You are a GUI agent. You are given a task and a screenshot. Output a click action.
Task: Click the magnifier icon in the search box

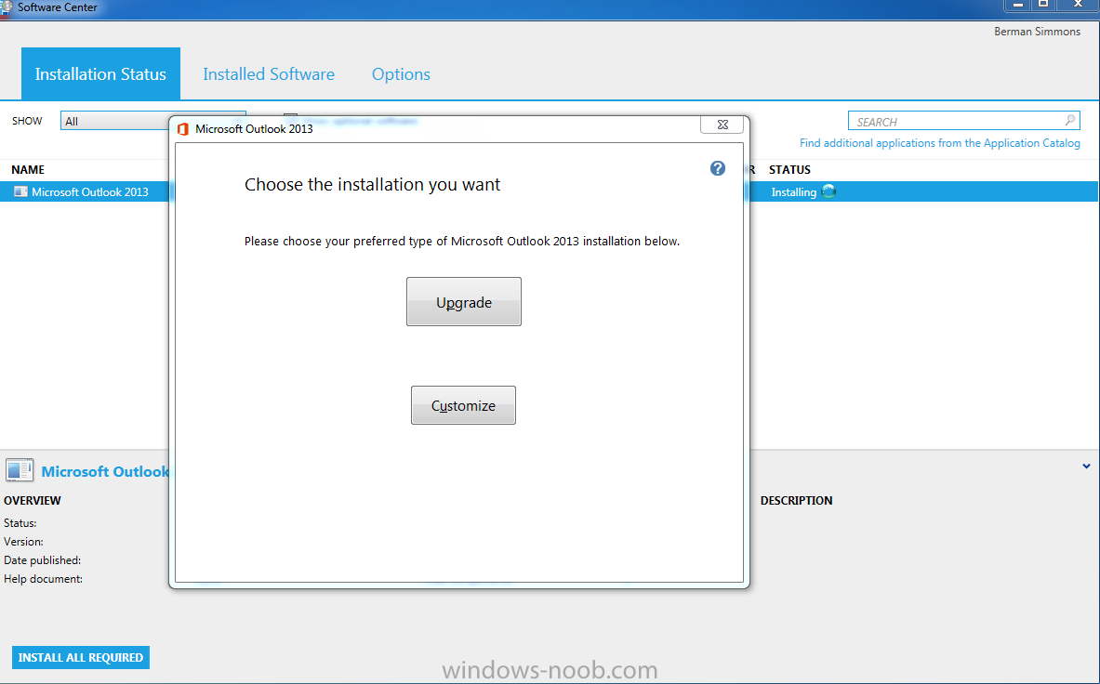pyautogui.click(x=1070, y=121)
